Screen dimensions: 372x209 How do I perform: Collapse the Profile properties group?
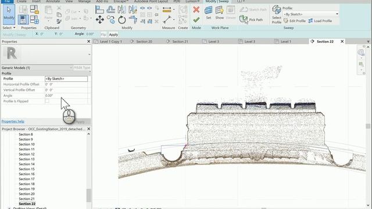[90, 72]
